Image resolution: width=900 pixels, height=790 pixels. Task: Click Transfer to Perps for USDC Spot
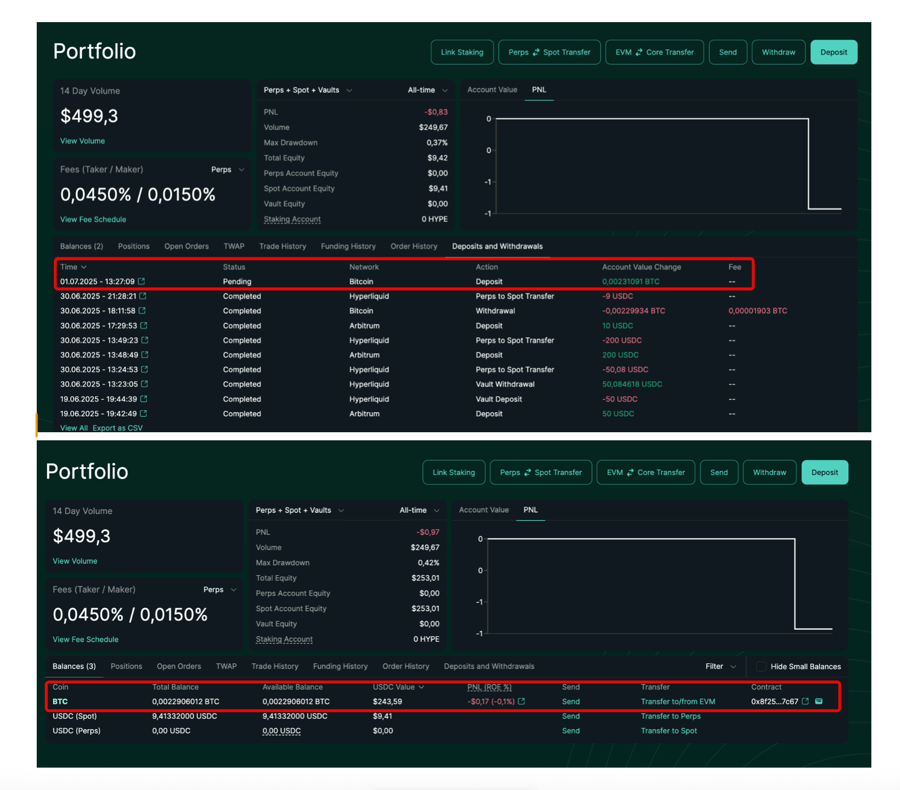pyautogui.click(x=670, y=716)
